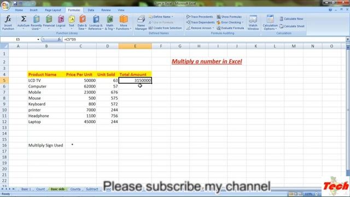Click the formula bar fx icon
Screen dimensions: 350x197
click(59, 39)
